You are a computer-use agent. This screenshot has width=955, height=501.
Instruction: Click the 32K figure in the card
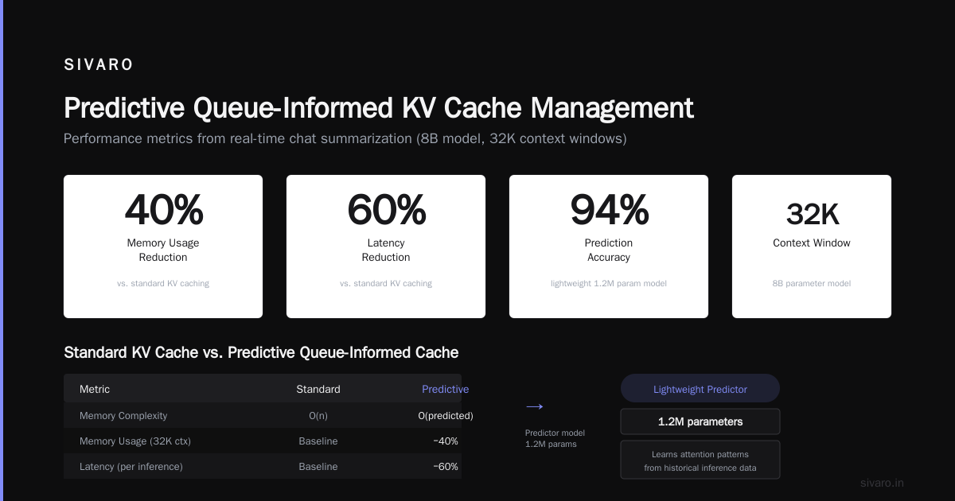pos(812,215)
